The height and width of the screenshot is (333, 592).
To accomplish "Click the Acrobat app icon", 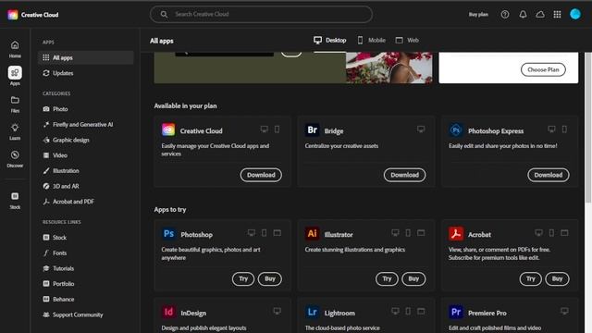I will [x=456, y=234].
